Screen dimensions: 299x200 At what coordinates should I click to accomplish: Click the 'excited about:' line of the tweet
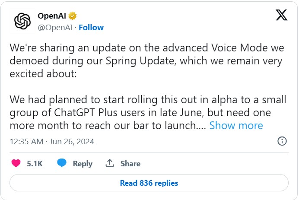(x=43, y=73)
